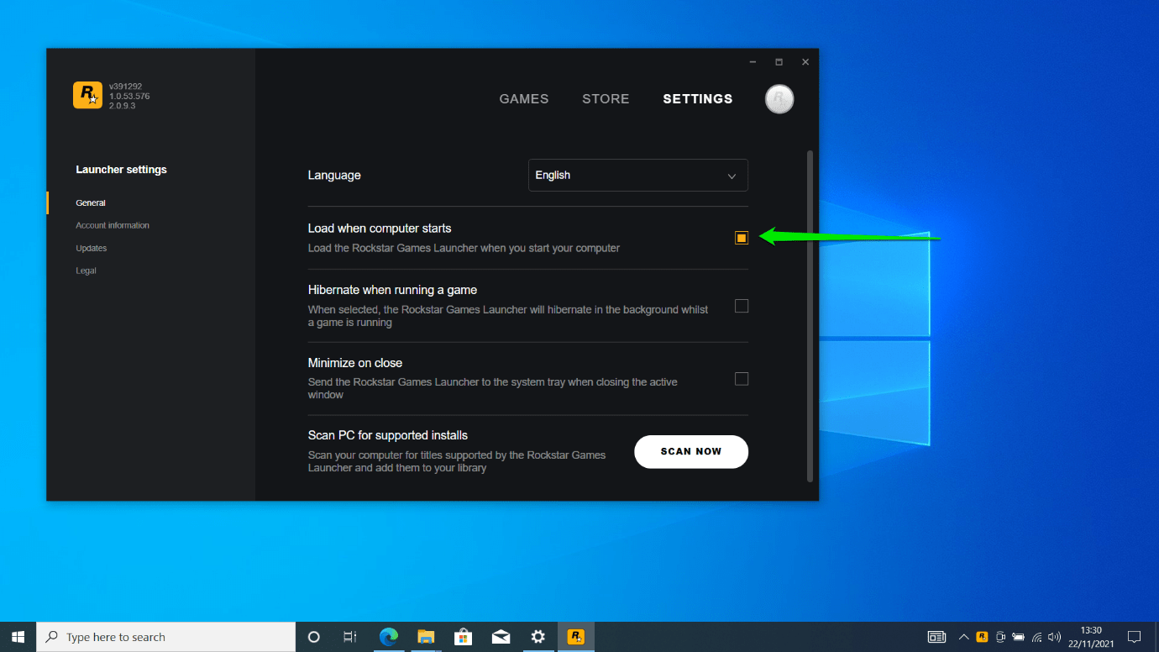Open the Mail app in taskbar
The image size is (1159, 652).
tap(501, 637)
